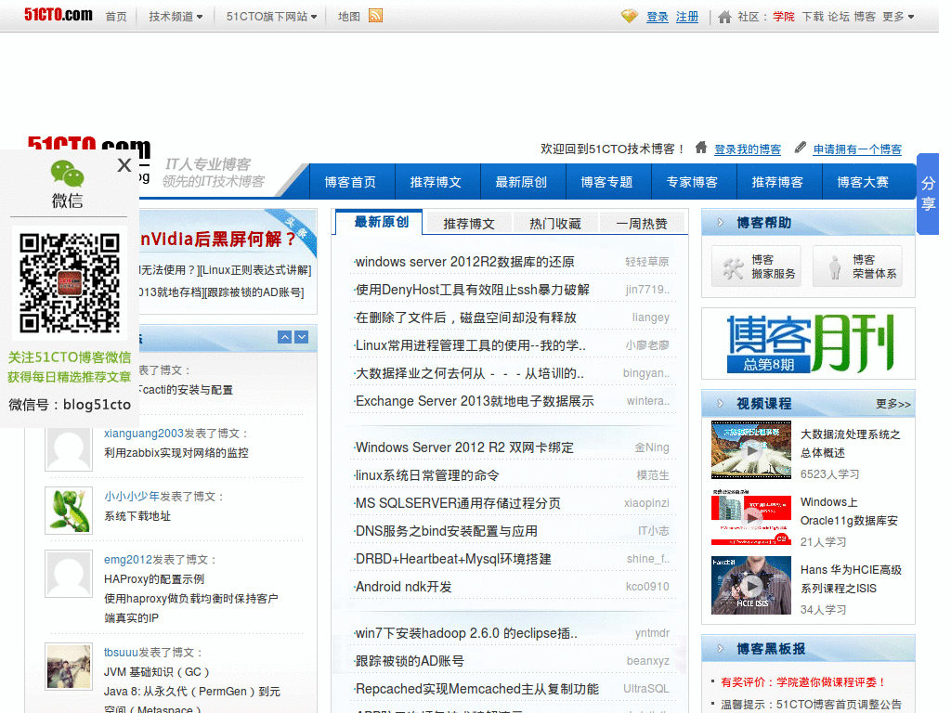This screenshot has height=713, width=951.
Task: Open the RSS feed icon
Action: coord(375,16)
